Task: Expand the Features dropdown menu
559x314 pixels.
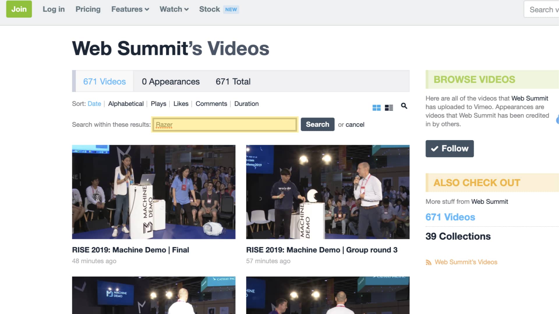Action: (x=130, y=9)
